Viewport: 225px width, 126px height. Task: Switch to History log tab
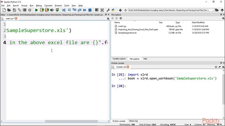(x=133, y=121)
